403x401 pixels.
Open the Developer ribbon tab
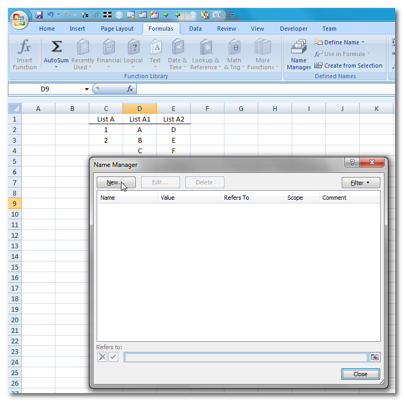coord(294,29)
